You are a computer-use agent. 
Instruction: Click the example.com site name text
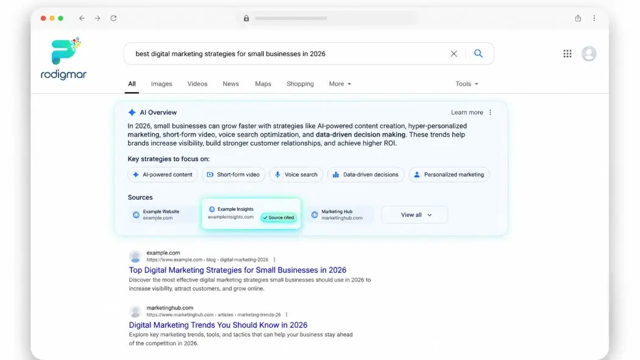(163, 253)
